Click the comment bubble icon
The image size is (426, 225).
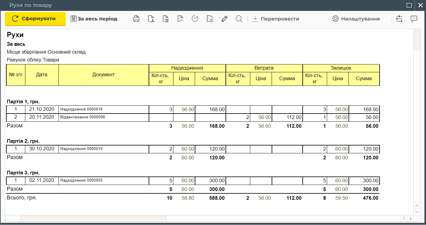coord(414,19)
